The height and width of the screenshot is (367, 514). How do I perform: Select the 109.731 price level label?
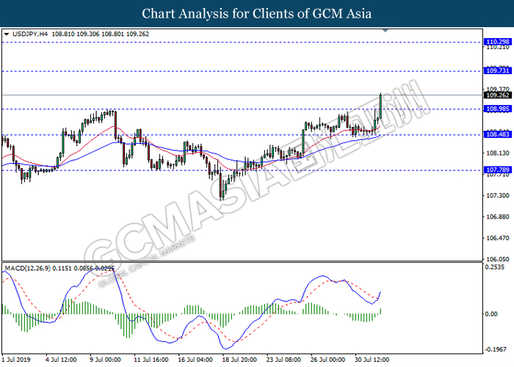point(498,70)
